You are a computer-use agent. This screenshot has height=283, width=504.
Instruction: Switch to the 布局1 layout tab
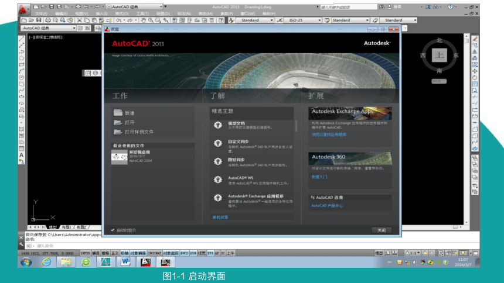pyautogui.click(x=66, y=227)
